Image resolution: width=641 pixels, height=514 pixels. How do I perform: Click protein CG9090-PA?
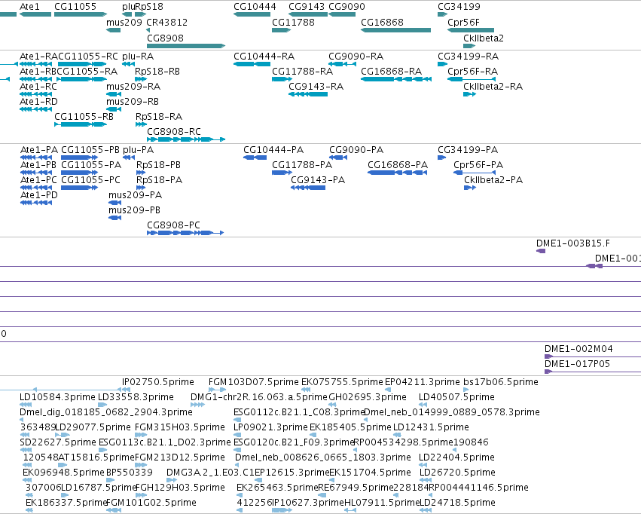coord(338,158)
